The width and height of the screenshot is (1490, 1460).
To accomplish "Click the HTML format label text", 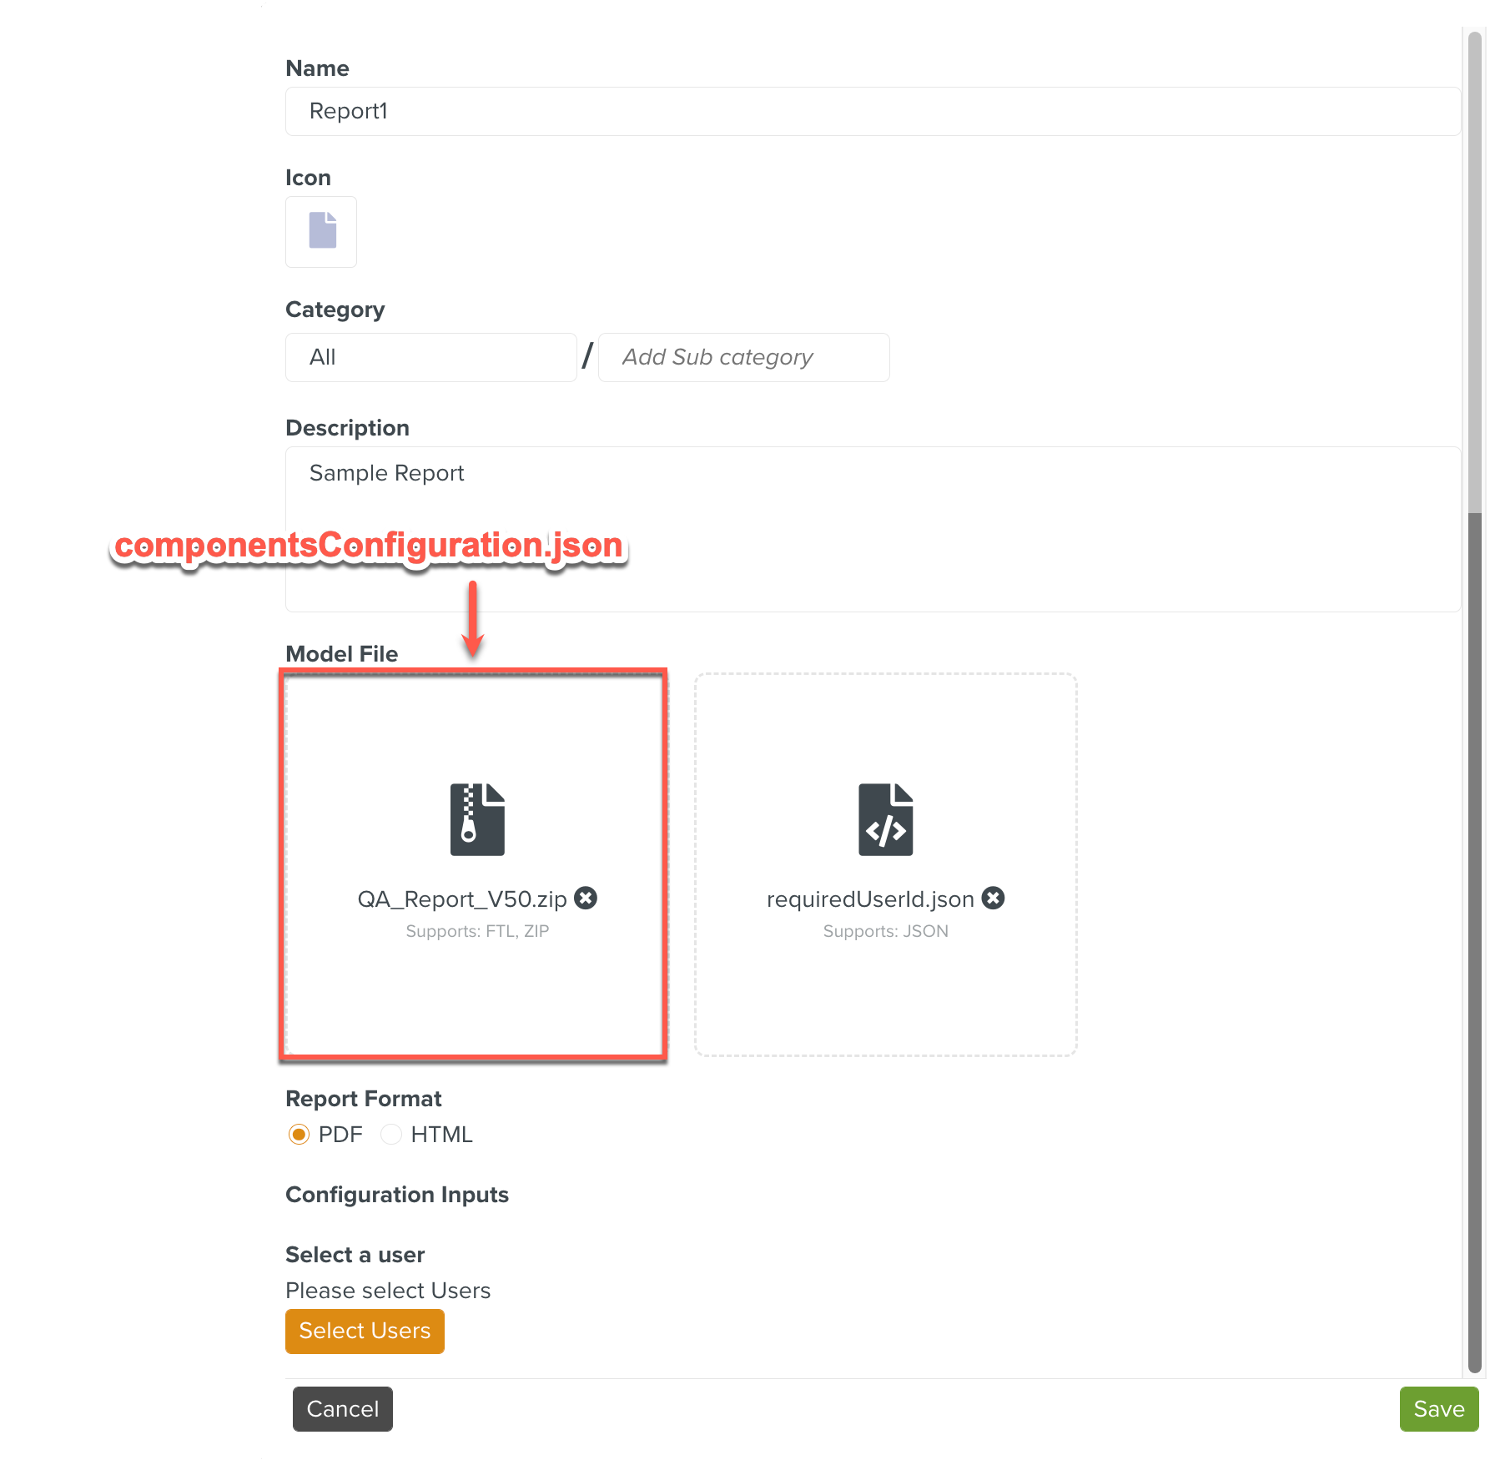I will click(x=441, y=1135).
